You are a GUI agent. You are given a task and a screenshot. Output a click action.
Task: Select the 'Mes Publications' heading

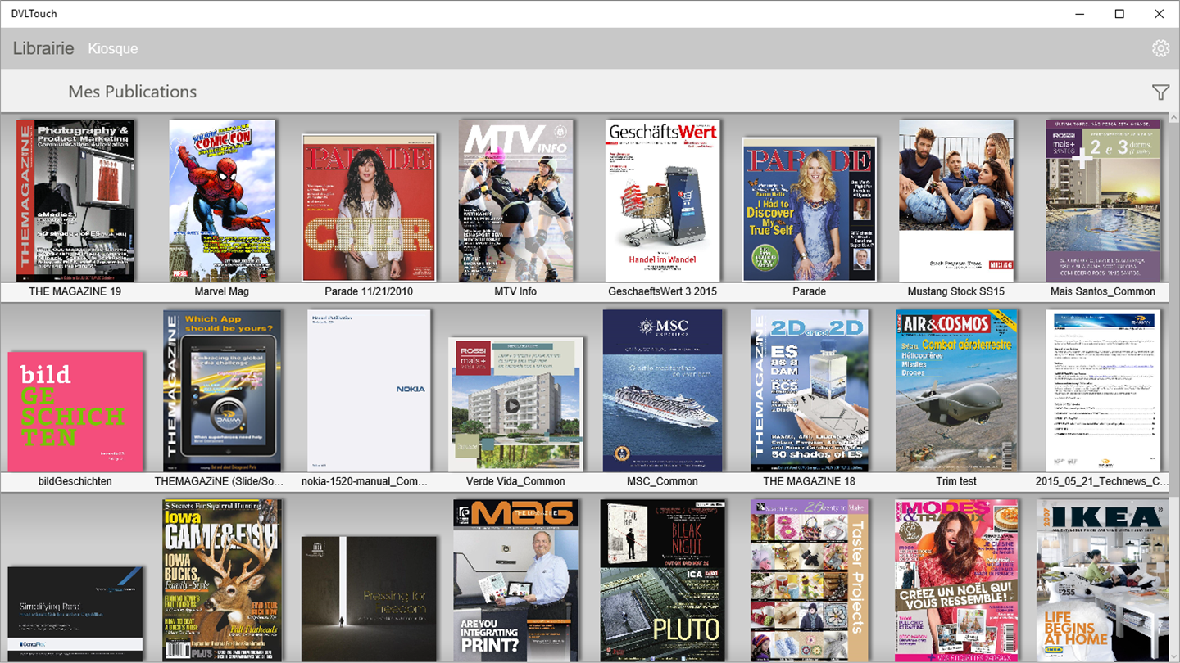pos(133,92)
